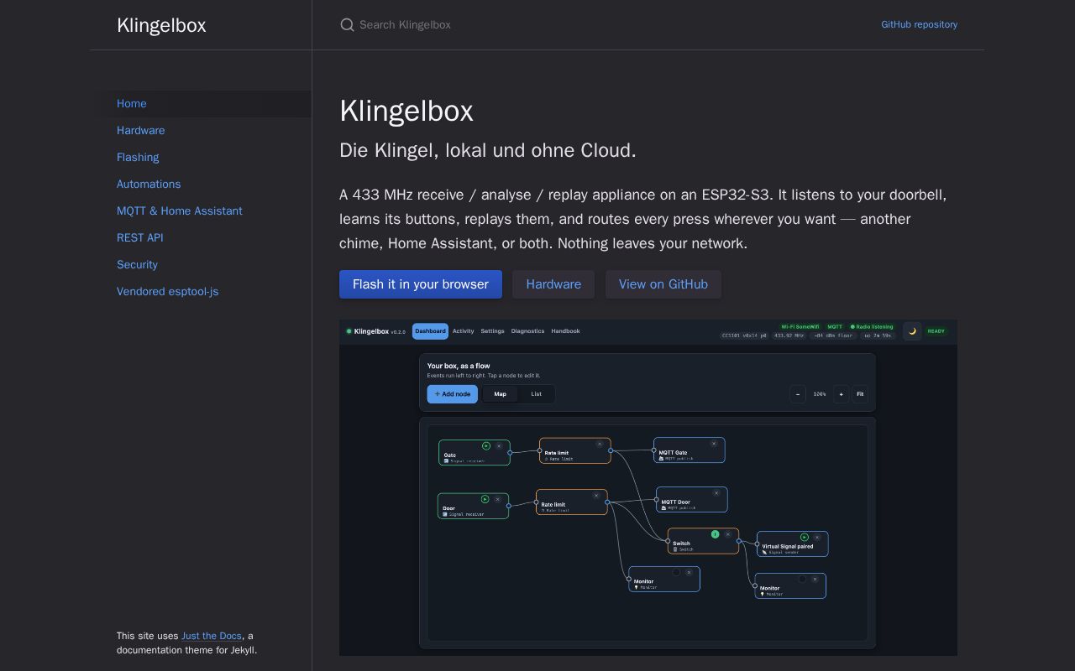The image size is (1075, 671).
Task: Zoom in with the plus button in the flow toolbar
Action: 841,394
